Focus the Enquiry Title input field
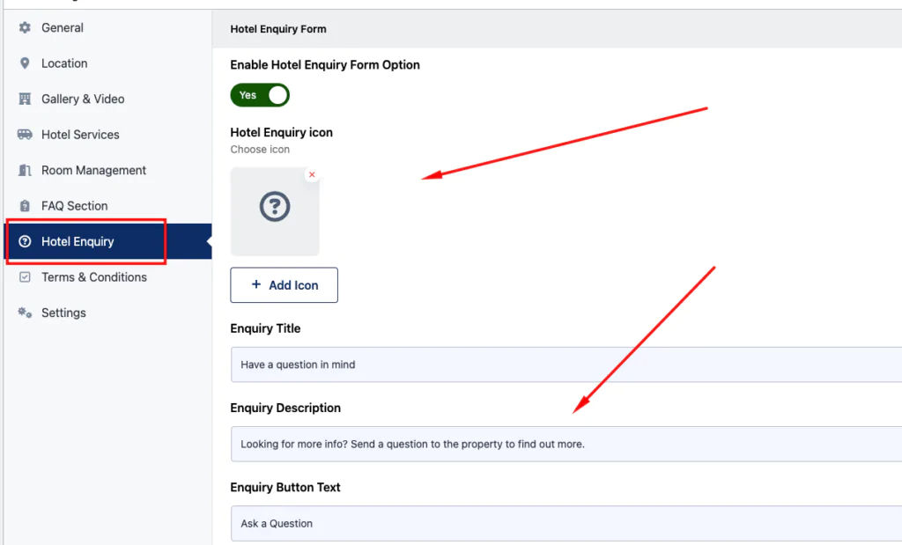Viewport: 902px width, 545px height. [566, 365]
